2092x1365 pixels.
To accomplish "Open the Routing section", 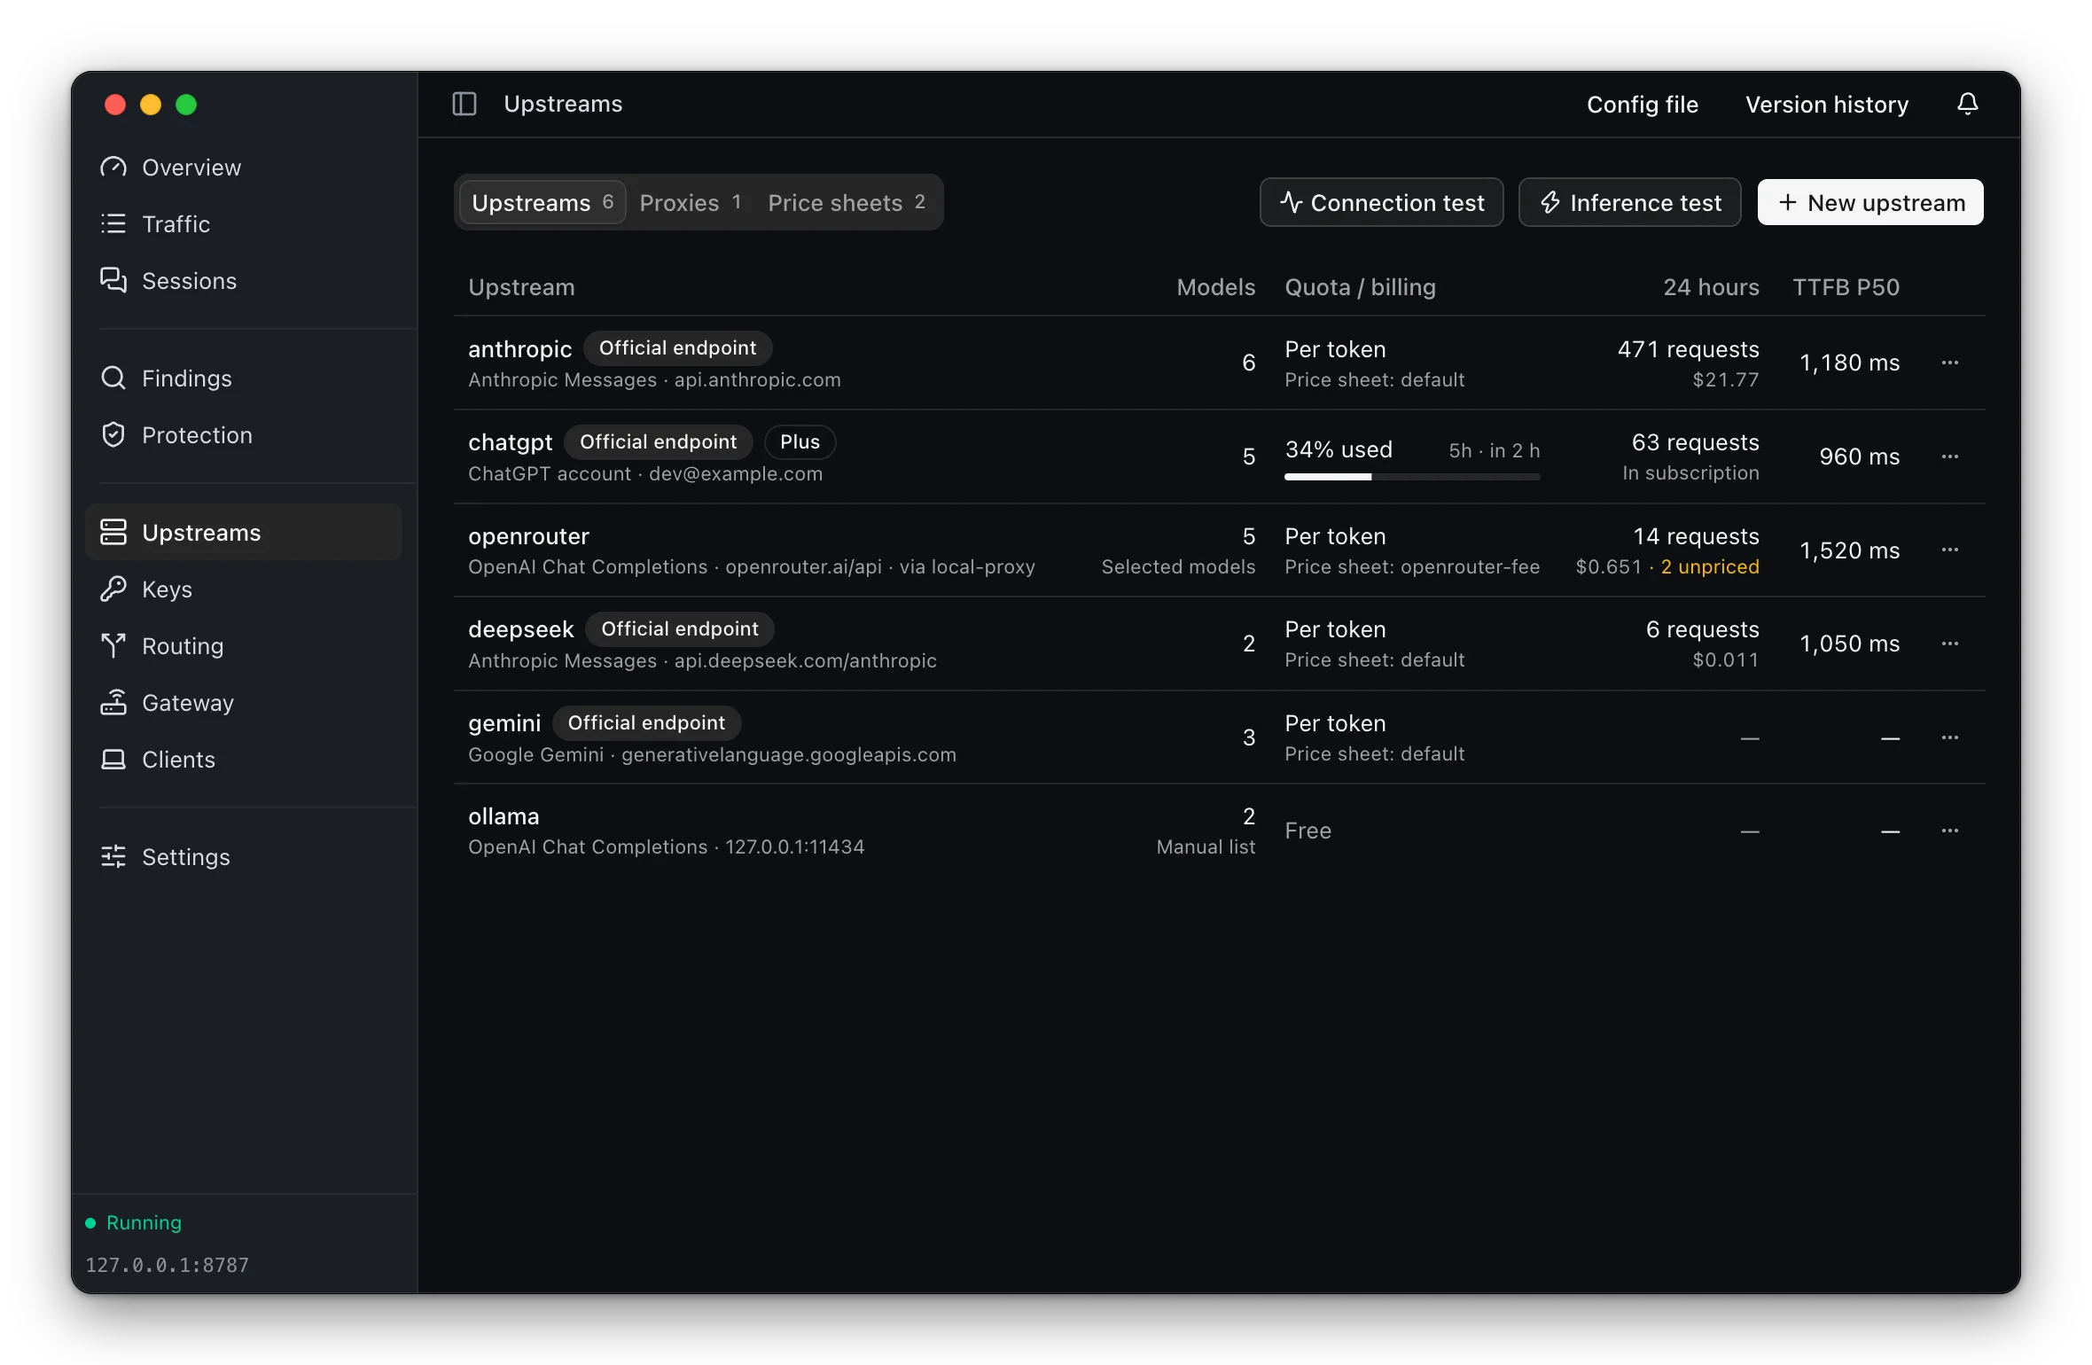I will (x=244, y=646).
